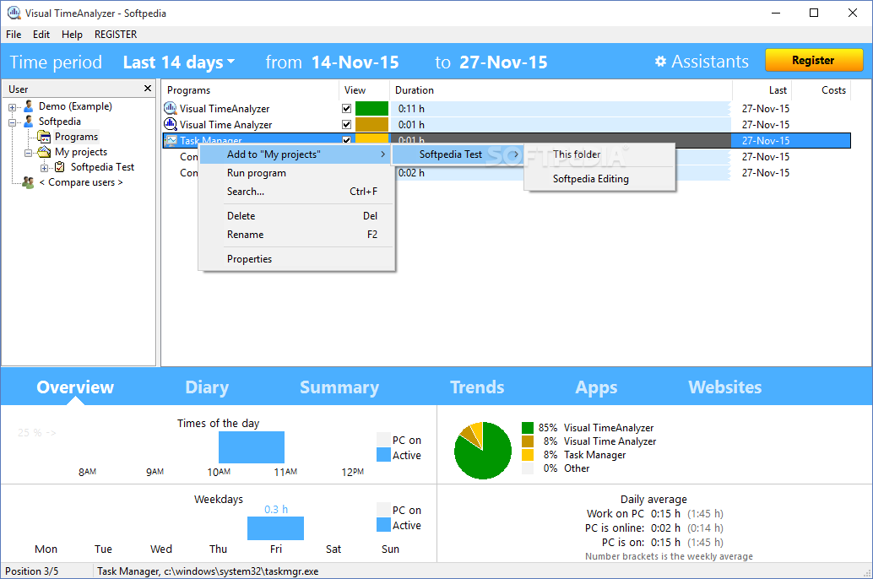Open the Help menu
The width and height of the screenshot is (873, 579).
(72, 34)
